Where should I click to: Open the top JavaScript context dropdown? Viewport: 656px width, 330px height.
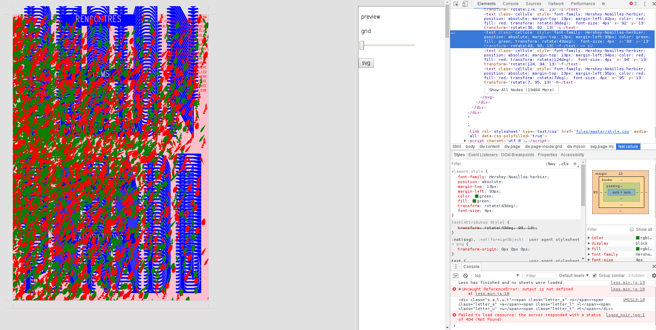coord(496,276)
